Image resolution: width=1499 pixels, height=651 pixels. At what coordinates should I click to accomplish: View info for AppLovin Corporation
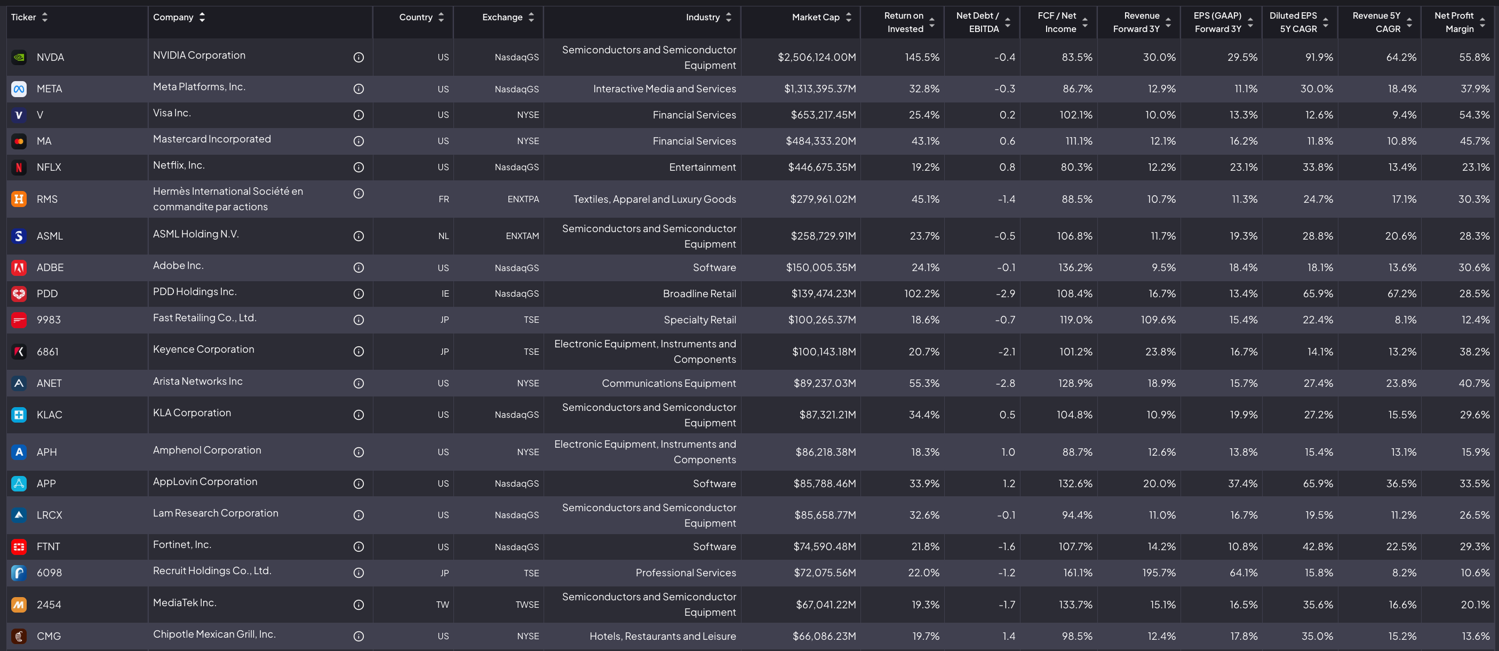(x=358, y=483)
